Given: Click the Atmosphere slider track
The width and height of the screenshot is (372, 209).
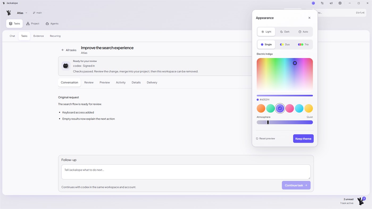Looking at the screenshot, I should coord(285,122).
